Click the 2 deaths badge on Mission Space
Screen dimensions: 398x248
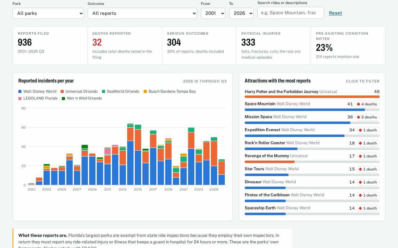(x=367, y=117)
